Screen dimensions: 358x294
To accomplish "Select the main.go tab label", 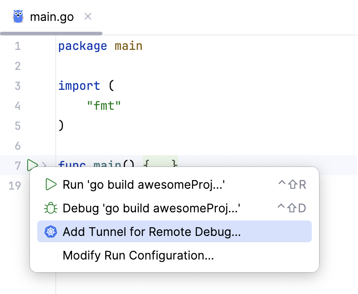I will point(52,17).
